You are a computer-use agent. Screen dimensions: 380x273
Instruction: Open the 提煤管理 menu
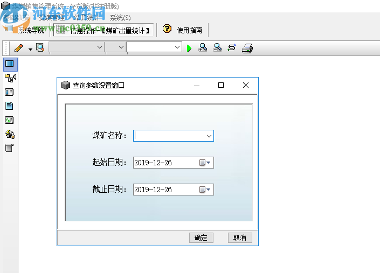52,18
